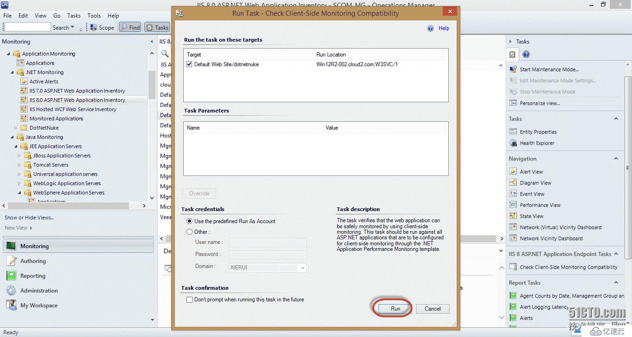632x337 pixels.
Task: Open the Go menu
Action: point(57,16)
